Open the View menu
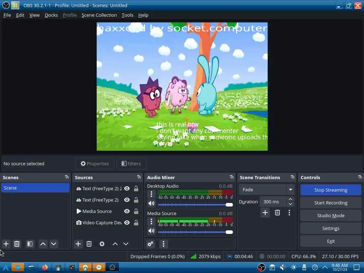 [x=34, y=15]
